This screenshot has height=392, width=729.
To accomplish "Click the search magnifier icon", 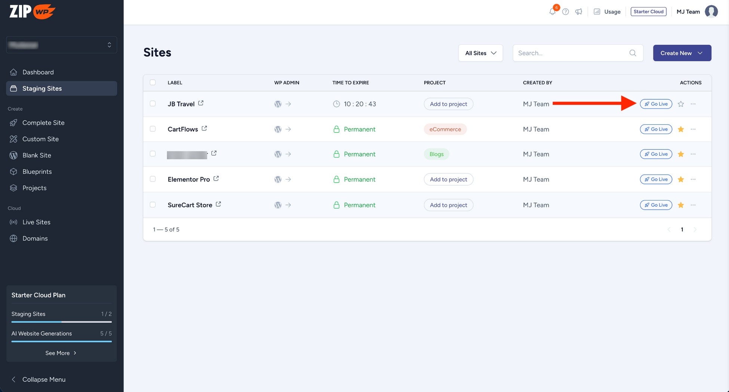I will pyautogui.click(x=633, y=53).
